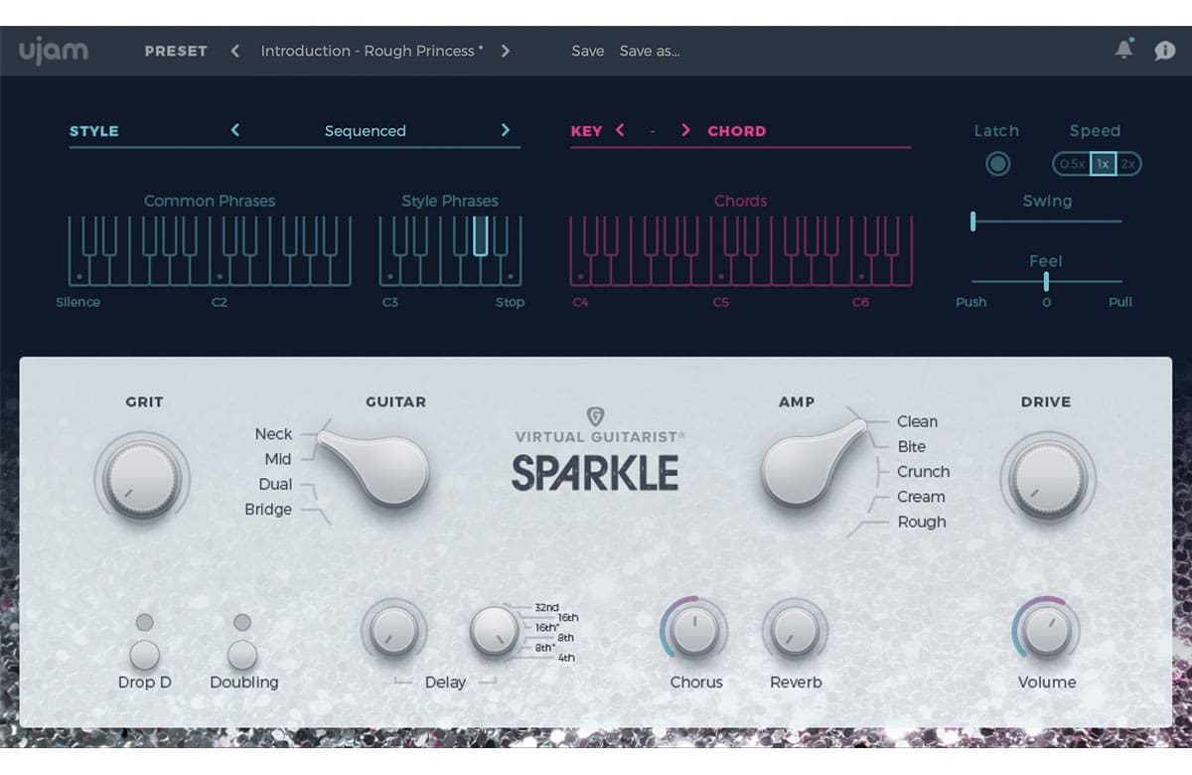Click the Virtual Guitarist Sparkle logo
Image resolution: width=1192 pixels, height=775 pixels.
pyautogui.click(x=598, y=451)
